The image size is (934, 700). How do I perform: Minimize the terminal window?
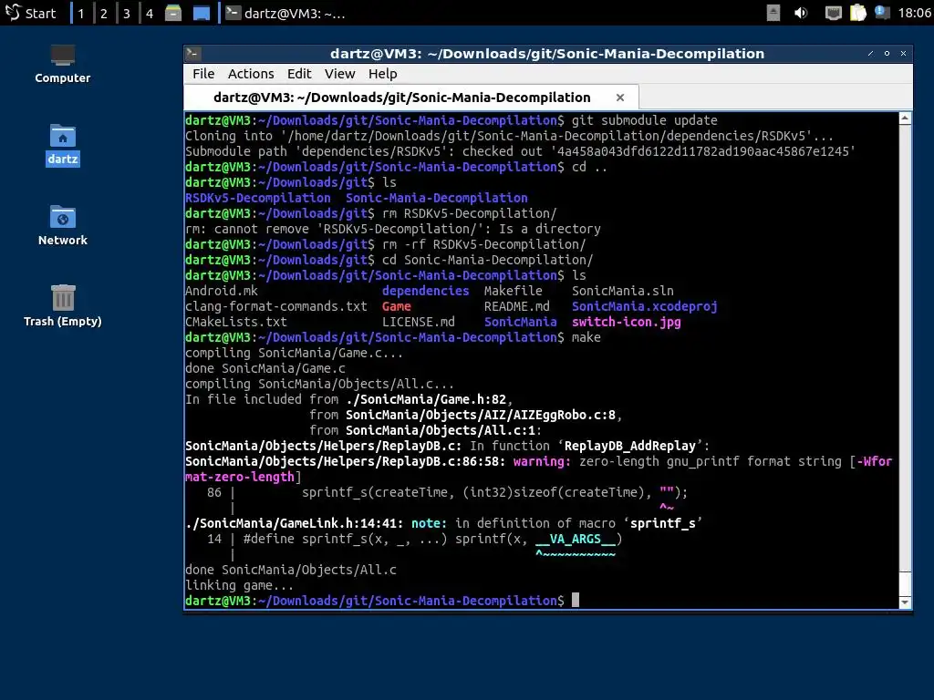click(x=870, y=54)
